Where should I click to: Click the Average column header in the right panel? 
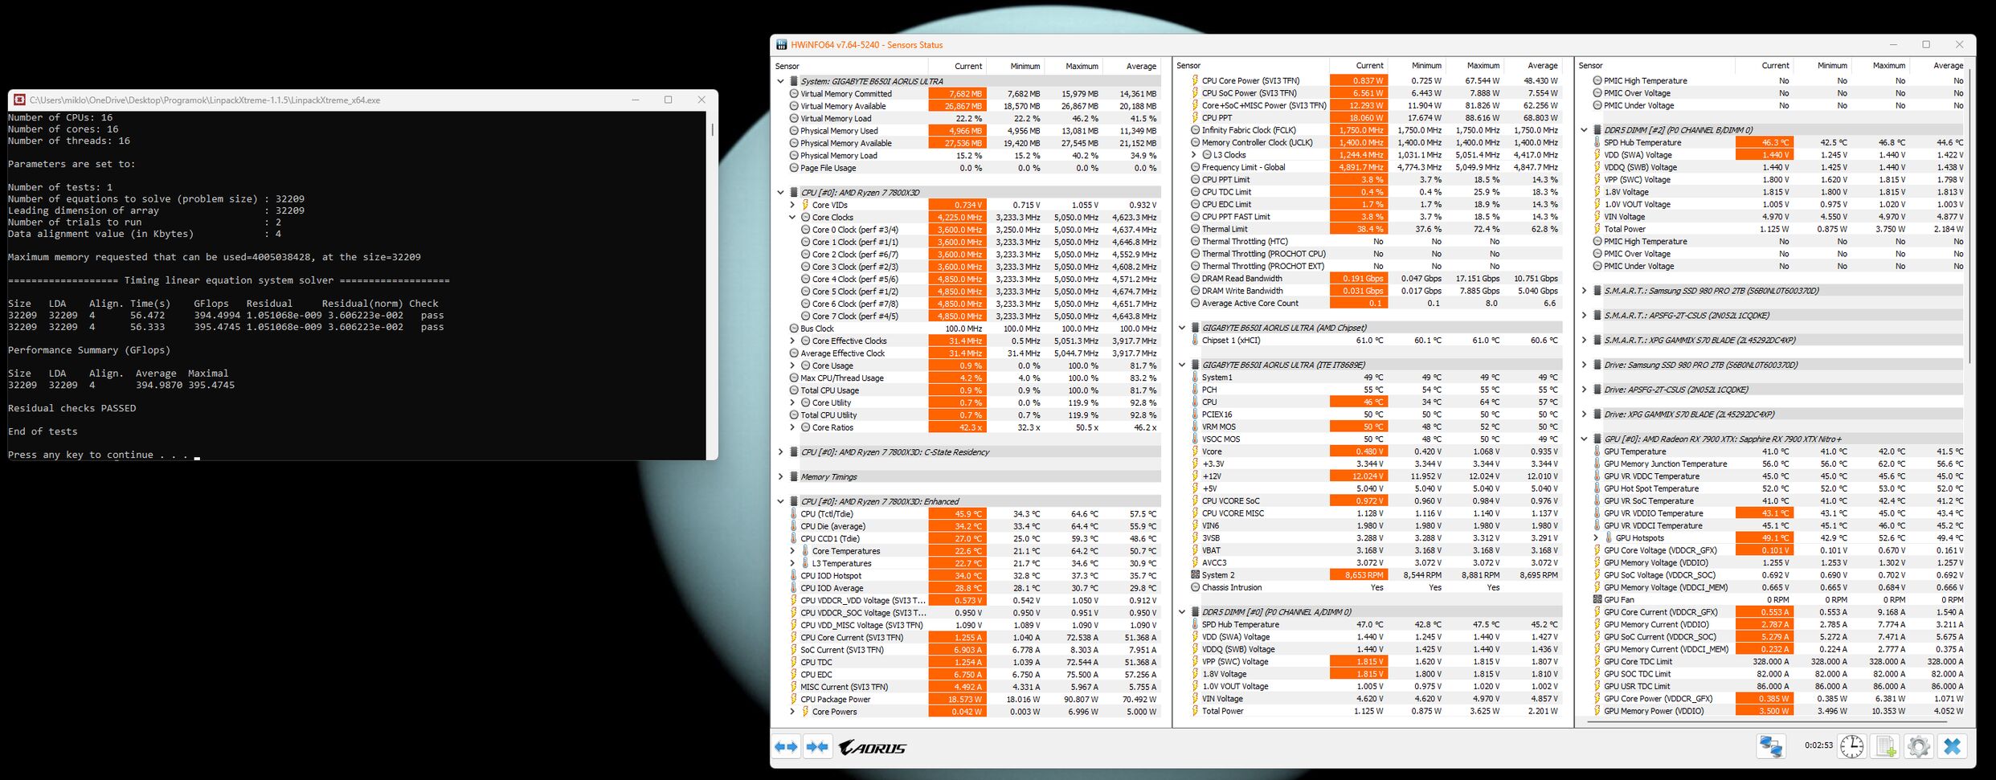pyautogui.click(x=1937, y=66)
